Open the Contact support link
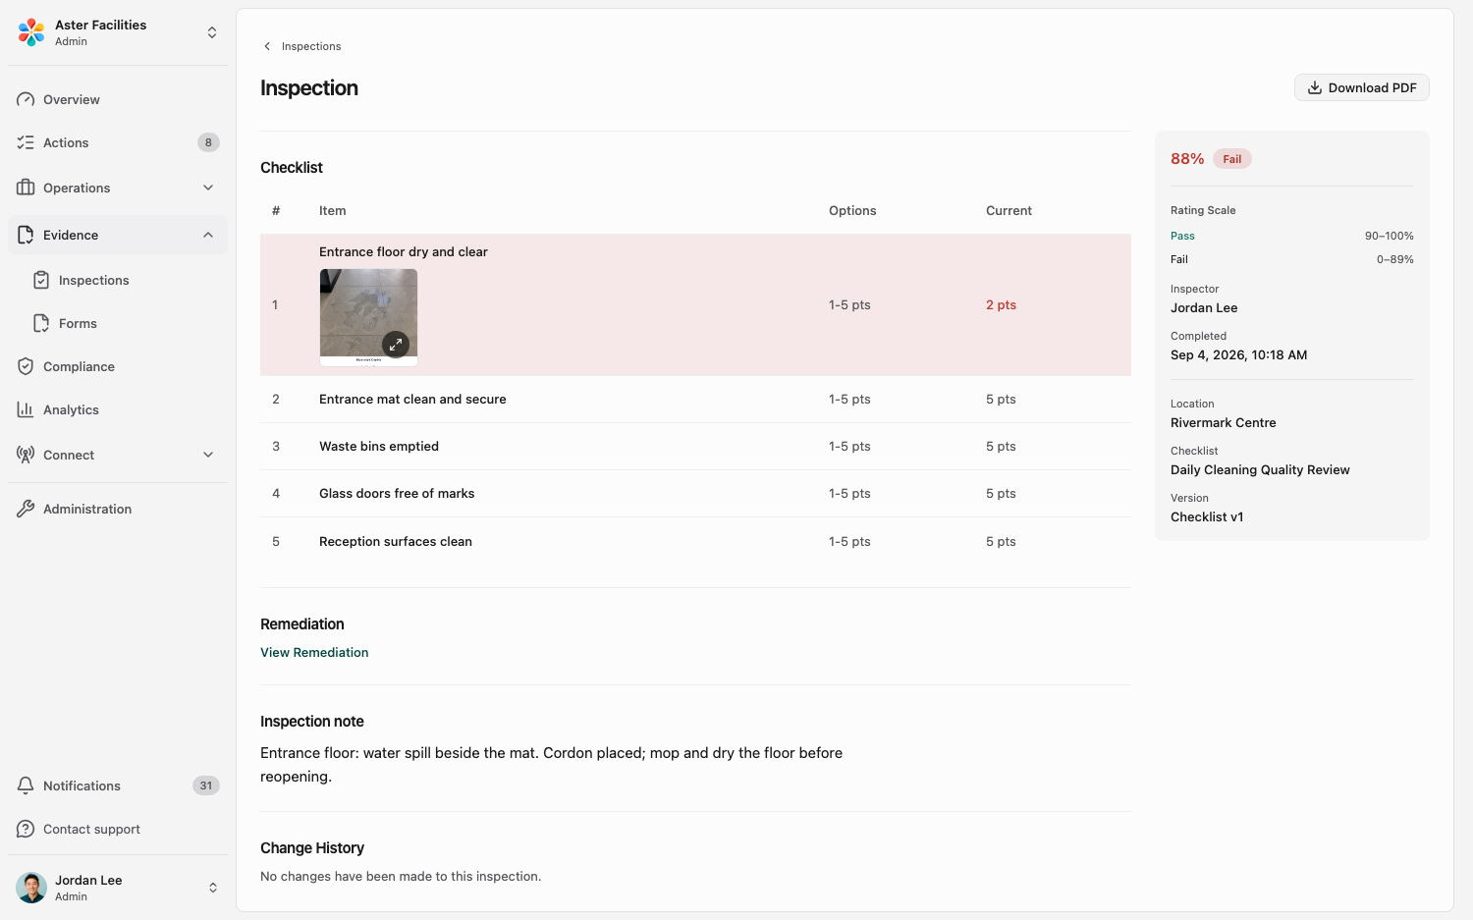Image resolution: width=1473 pixels, height=920 pixels. pos(118,829)
